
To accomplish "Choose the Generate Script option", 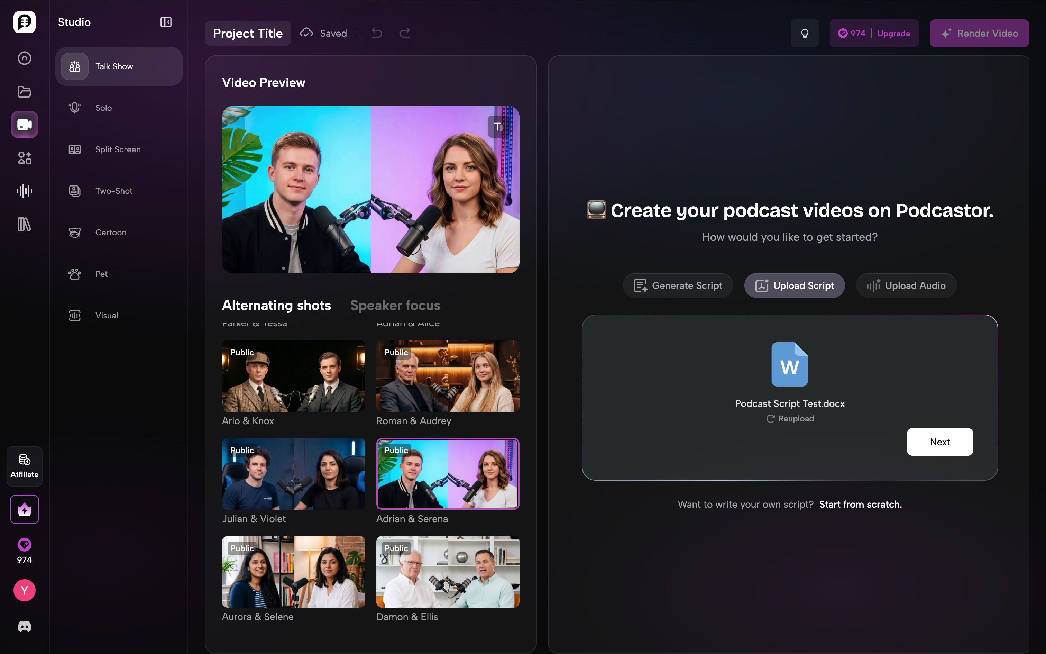I will [678, 285].
